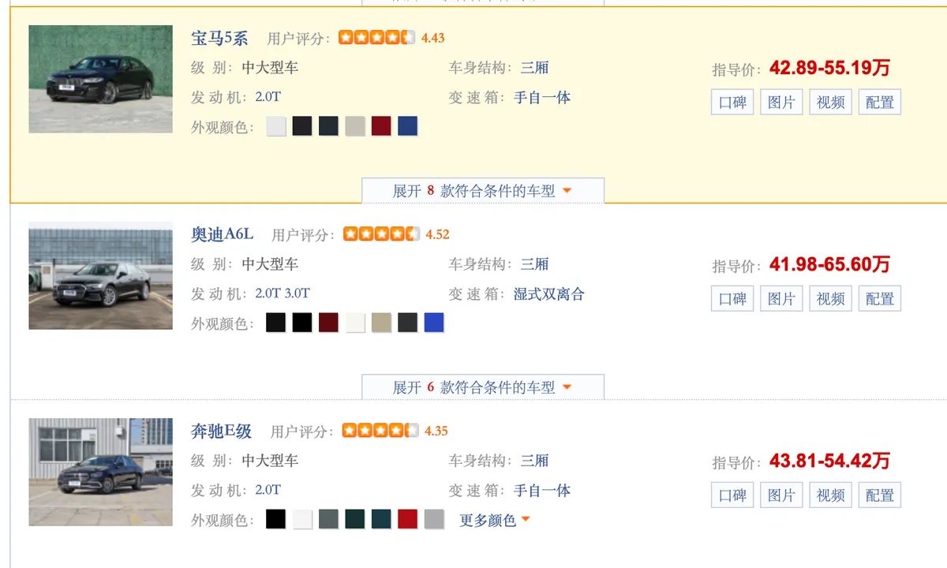Open the 奥迪A6L car thumbnail image
The height and width of the screenshot is (568, 947).
[x=100, y=275]
